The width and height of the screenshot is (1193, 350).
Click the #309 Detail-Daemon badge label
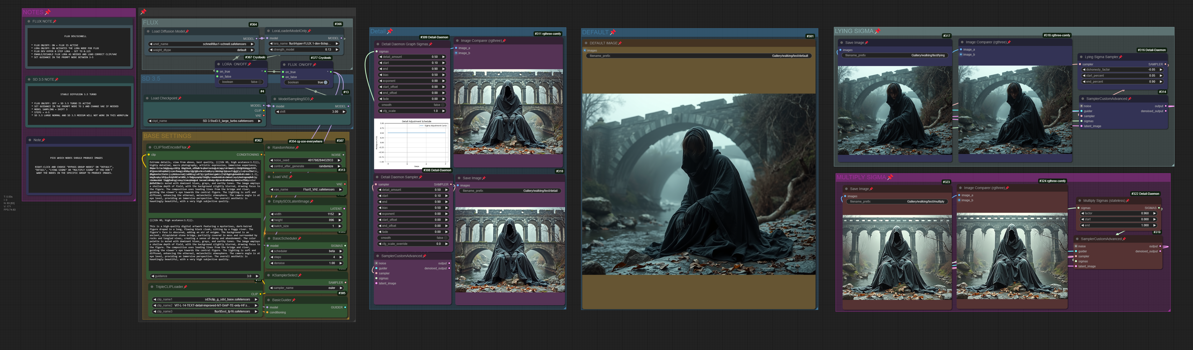(434, 37)
